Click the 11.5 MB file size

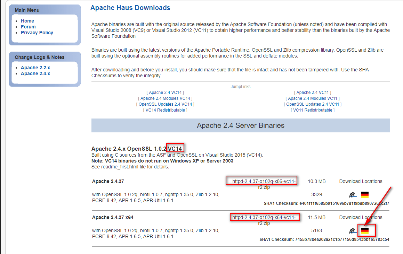point(317,217)
